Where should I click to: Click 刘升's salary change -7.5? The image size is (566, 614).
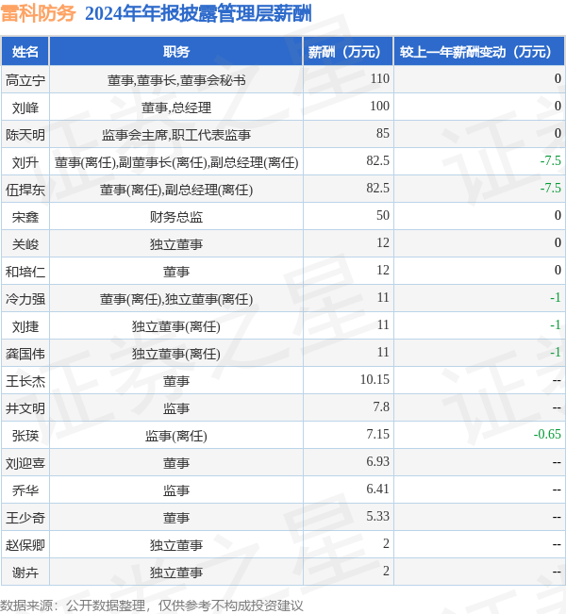tap(550, 160)
